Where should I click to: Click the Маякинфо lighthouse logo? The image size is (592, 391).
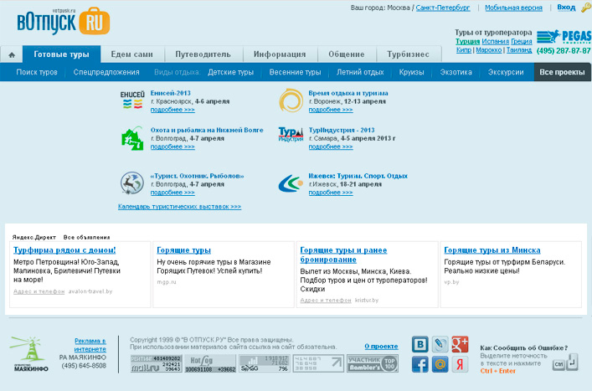tap(29, 354)
